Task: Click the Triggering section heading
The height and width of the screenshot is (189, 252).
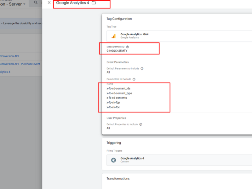Action: pos(114,143)
